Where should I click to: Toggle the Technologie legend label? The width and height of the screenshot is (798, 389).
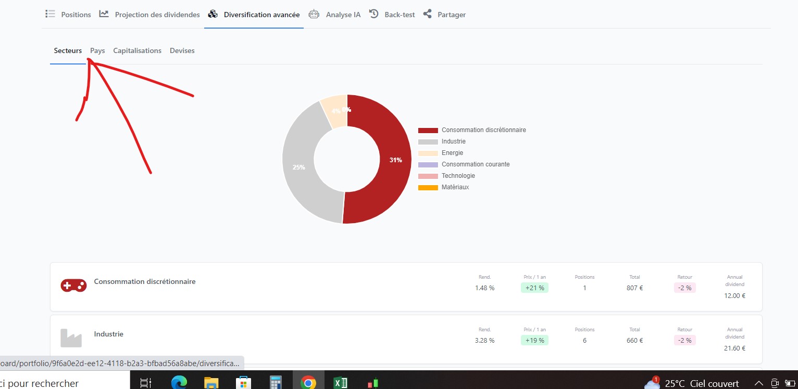pyautogui.click(x=458, y=176)
